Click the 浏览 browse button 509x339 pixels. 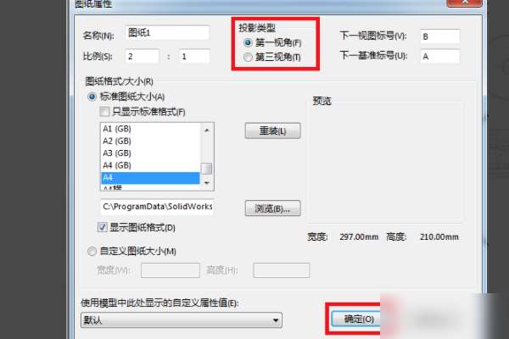[x=272, y=208]
